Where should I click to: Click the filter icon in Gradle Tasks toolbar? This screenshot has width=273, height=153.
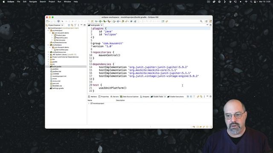(x=194, y=96)
